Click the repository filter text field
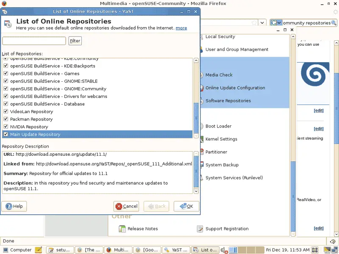 tap(34, 41)
